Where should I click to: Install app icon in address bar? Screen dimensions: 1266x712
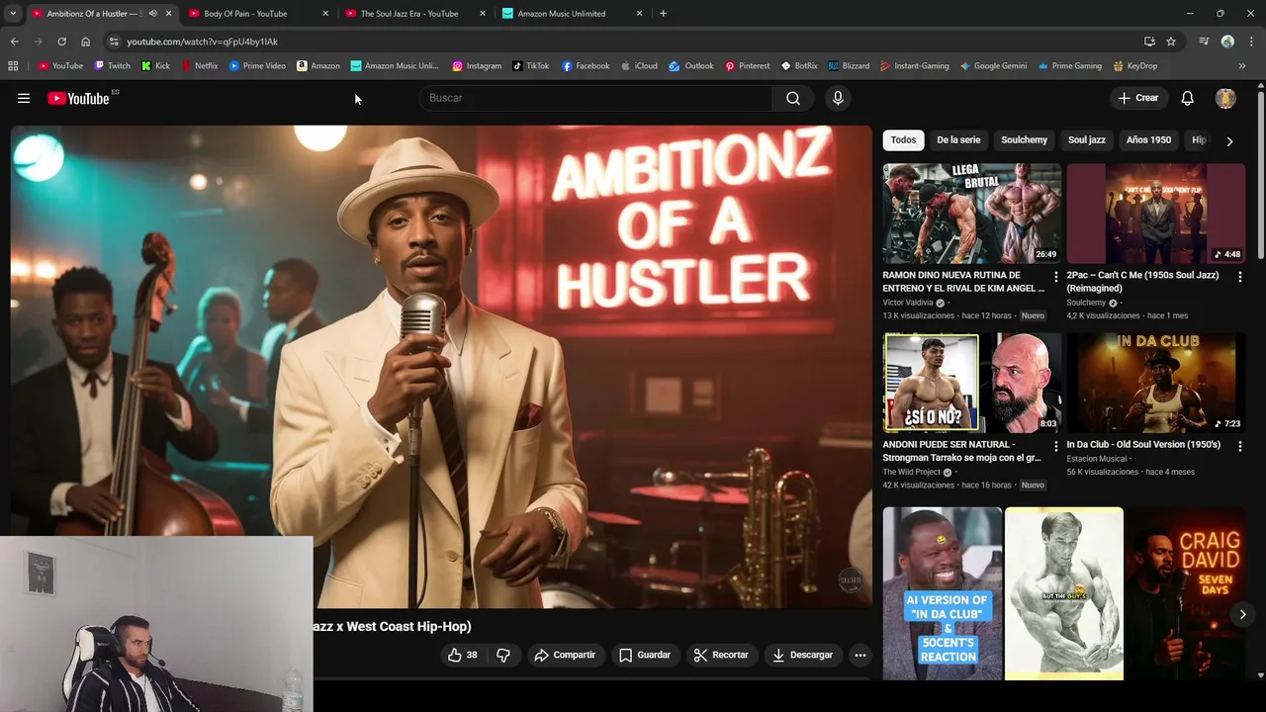pyautogui.click(x=1149, y=42)
